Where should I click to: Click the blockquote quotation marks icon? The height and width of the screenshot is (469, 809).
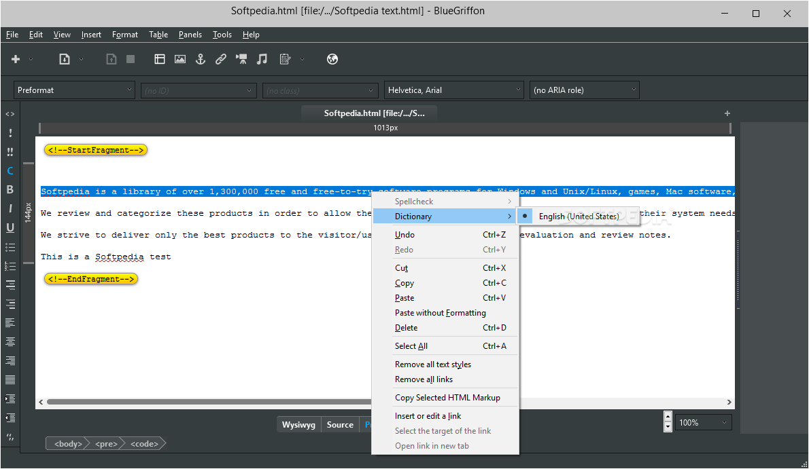point(10,437)
